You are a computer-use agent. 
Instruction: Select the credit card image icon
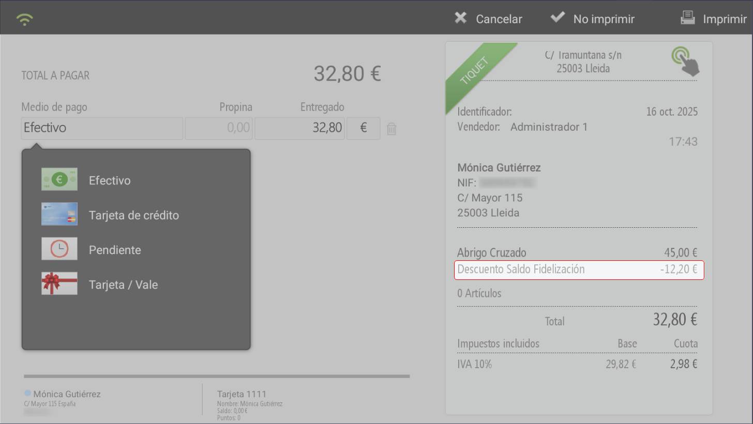click(59, 214)
